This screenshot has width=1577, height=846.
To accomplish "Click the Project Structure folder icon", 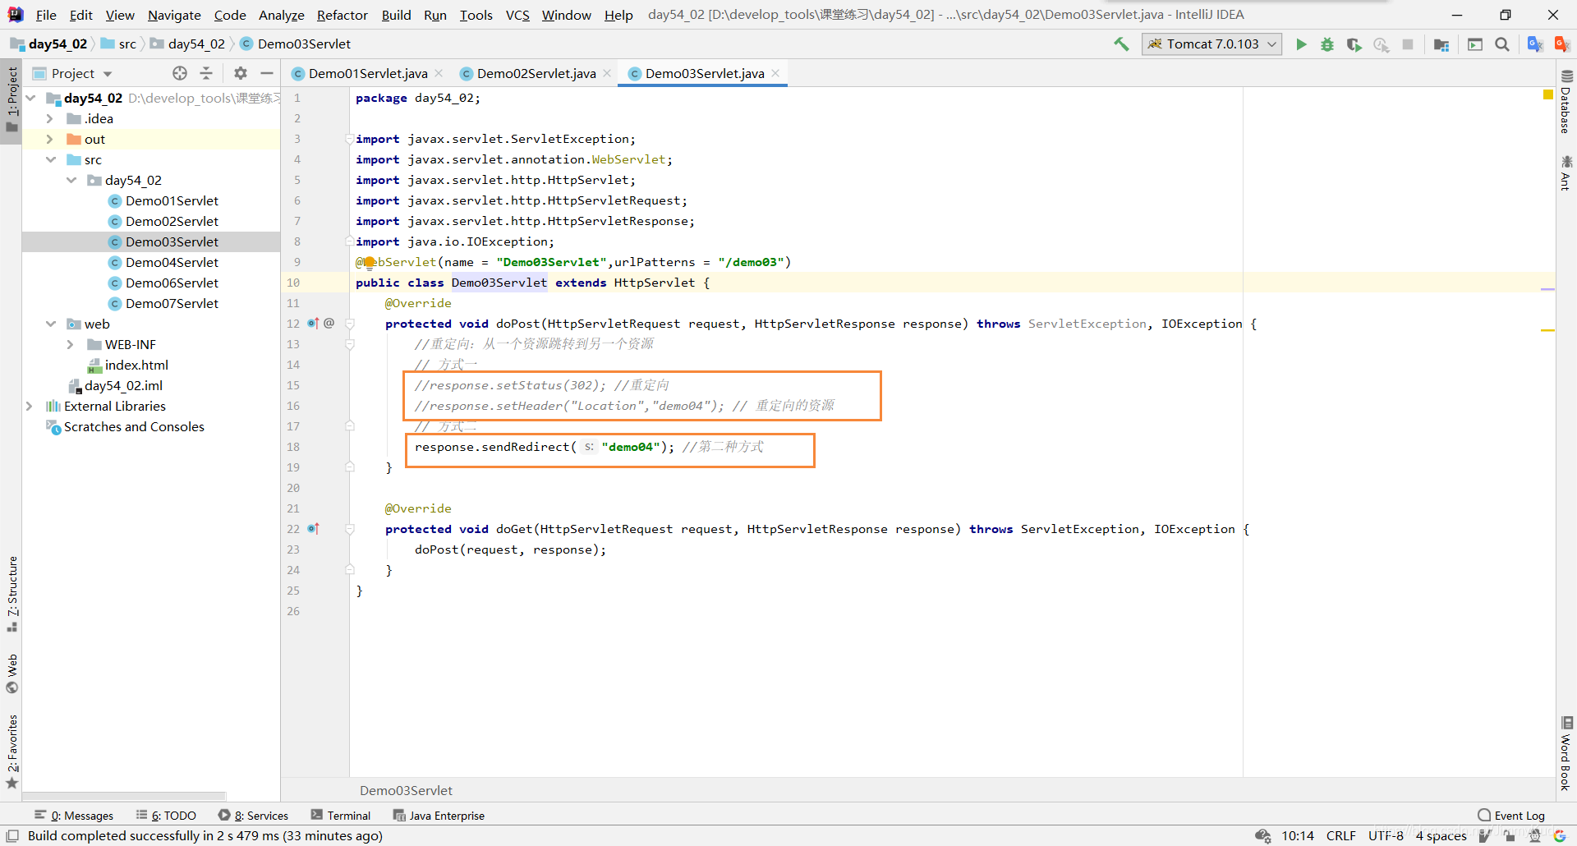I will tap(1441, 44).
